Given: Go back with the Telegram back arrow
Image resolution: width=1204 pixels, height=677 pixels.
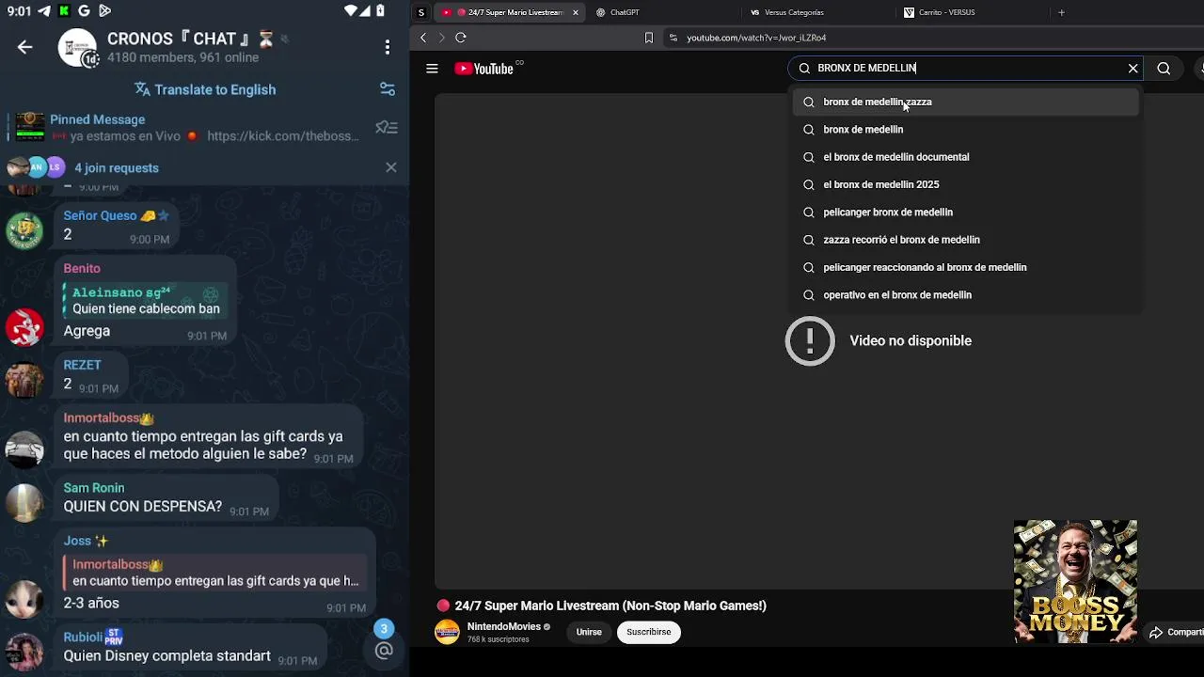Looking at the screenshot, I should [24, 47].
